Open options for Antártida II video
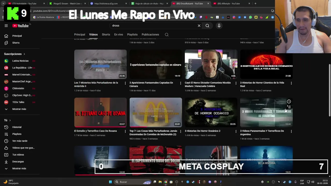Screen dimensions: 331x186 tap(125, 83)
